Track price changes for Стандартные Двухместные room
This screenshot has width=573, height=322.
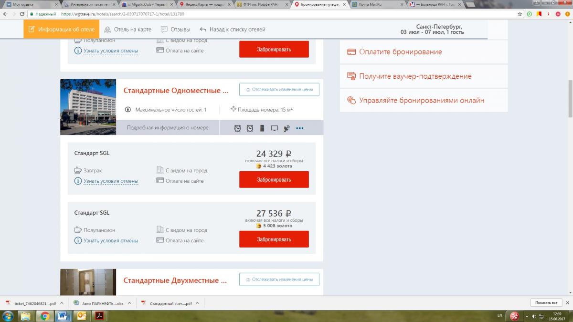click(x=279, y=280)
